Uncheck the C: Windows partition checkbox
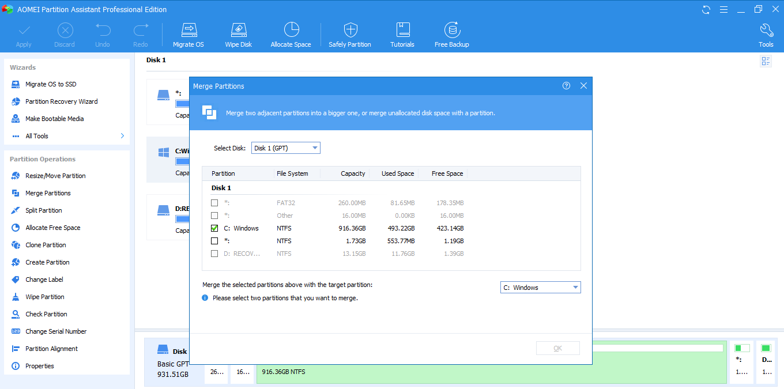 (214, 228)
